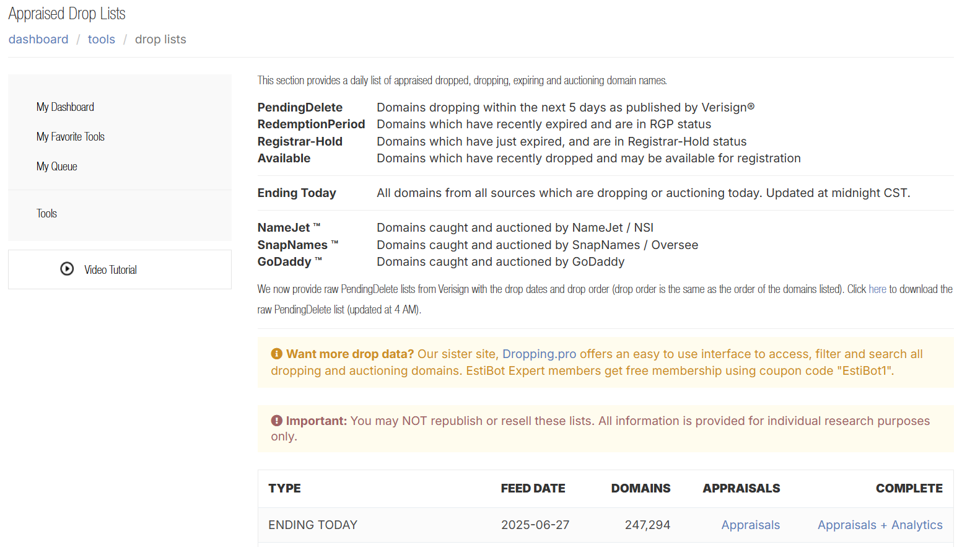Click the exclamation icon in the Important notice

tap(276, 420)
